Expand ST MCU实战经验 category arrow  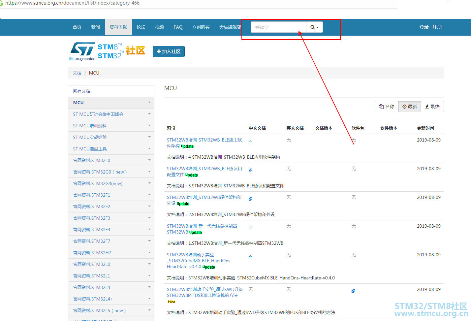(x=149, y=137)
